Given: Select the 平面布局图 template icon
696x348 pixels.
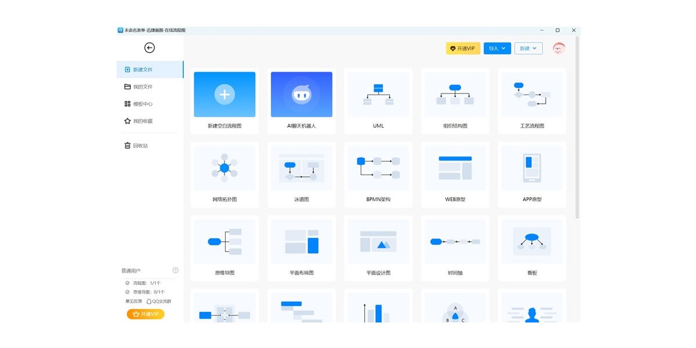Looking at the screenshot, I should pos(302,241).
